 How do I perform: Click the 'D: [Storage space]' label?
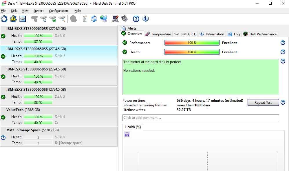[69, 143]
